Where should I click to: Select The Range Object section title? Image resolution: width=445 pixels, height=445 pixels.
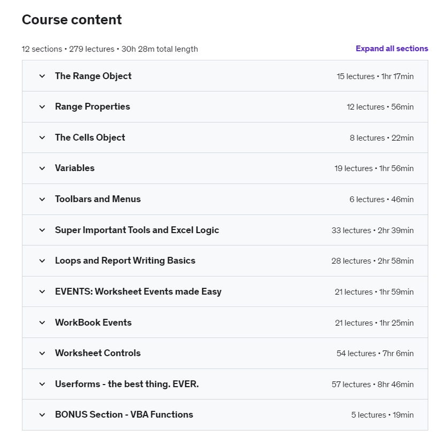(93, 76)
